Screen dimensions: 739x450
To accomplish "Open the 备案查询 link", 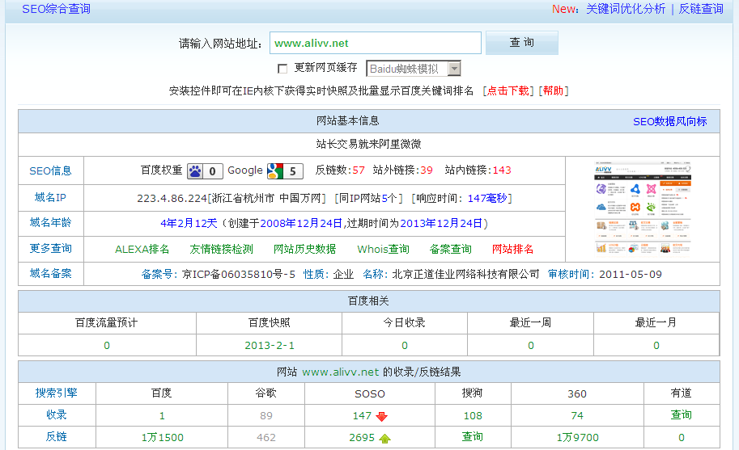I will (451, 249).
